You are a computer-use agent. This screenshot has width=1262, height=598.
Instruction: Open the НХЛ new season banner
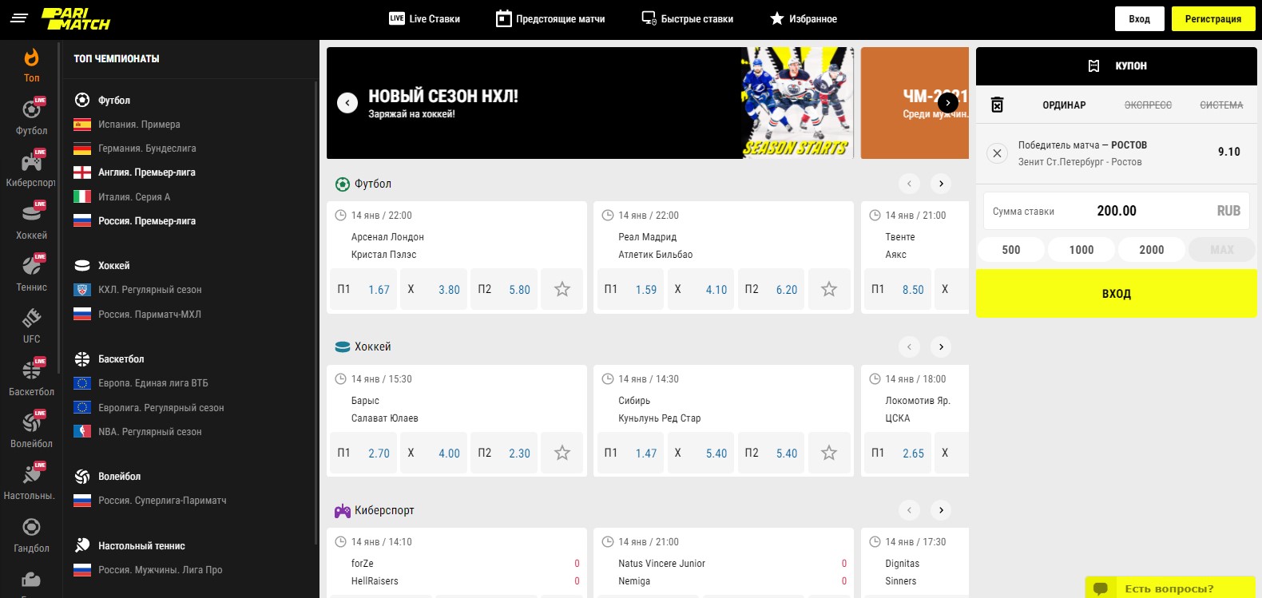590,103
